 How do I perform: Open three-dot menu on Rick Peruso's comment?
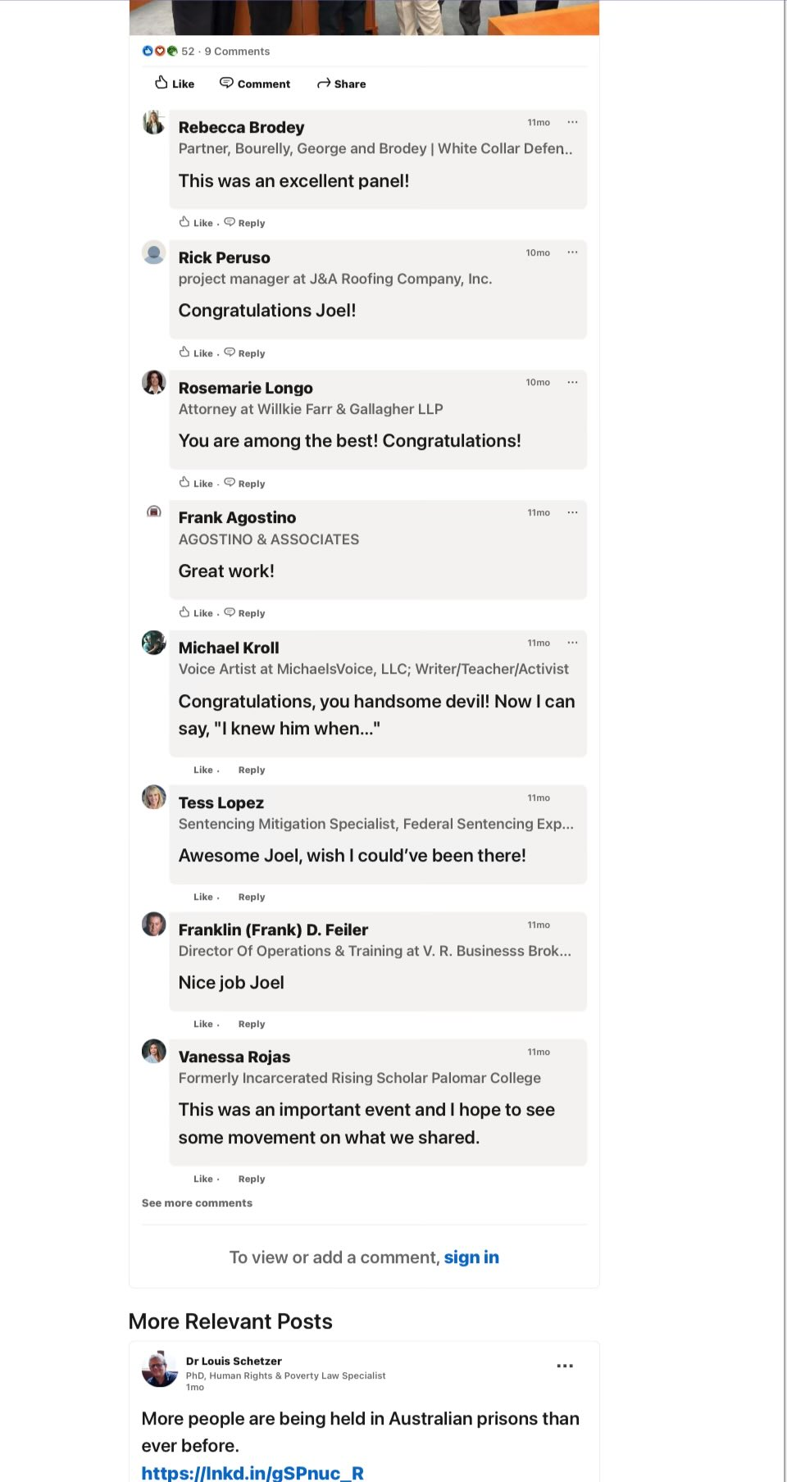(x=572, y=252)
